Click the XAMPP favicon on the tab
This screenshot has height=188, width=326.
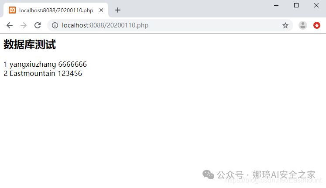click(x=12, y=10)
